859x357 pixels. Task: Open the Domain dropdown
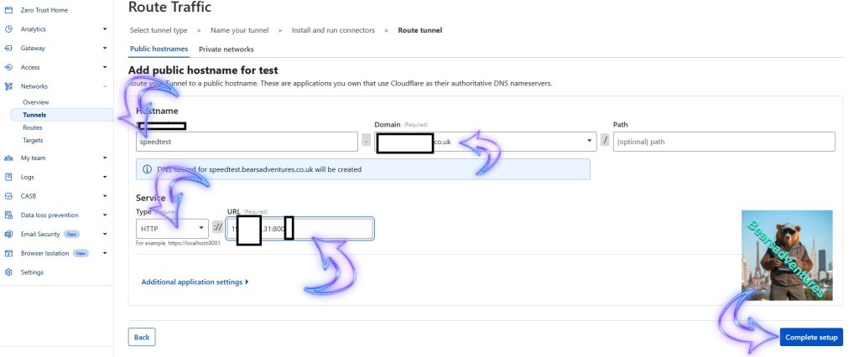[591, 142]
